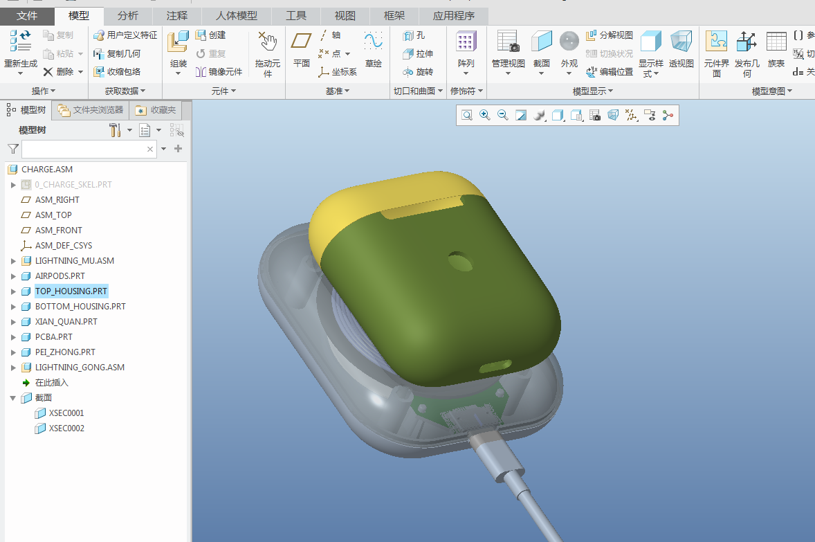Open the 文件夹浏览器 panel tab

coord(91,110)
